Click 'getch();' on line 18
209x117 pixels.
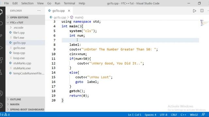[x=77, y=91]
